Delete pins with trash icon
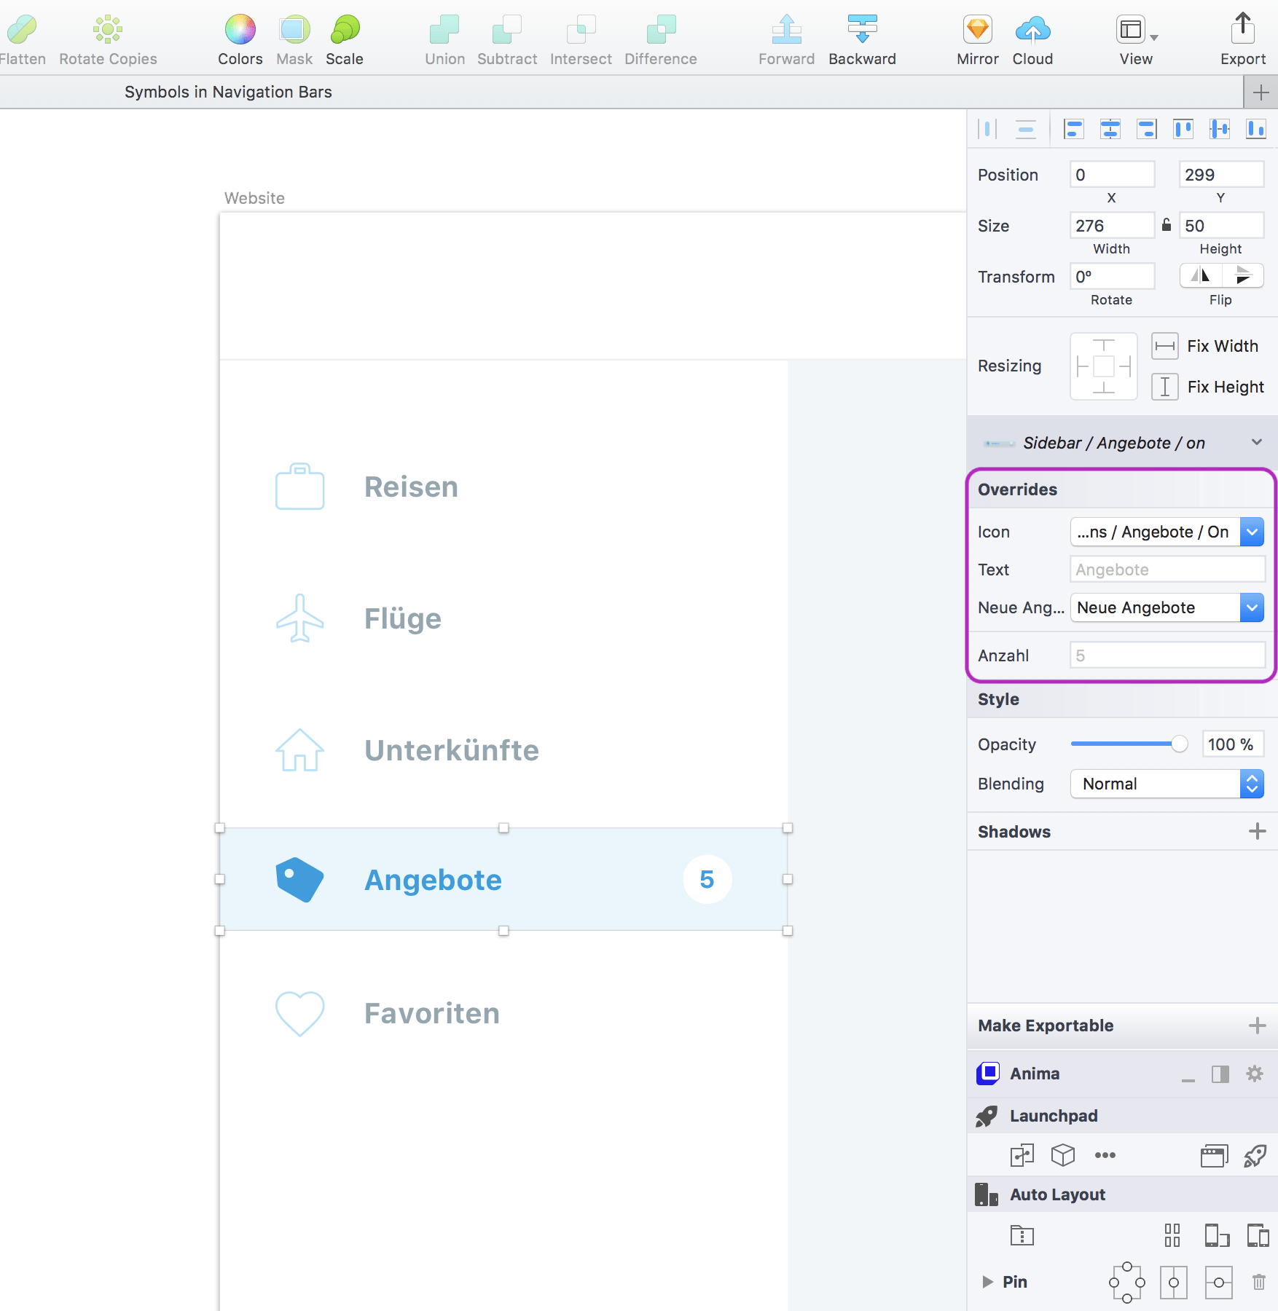 pos(1259,1282)
